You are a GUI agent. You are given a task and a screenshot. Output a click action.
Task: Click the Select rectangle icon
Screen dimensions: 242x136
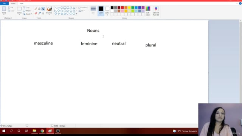point(19,9)
